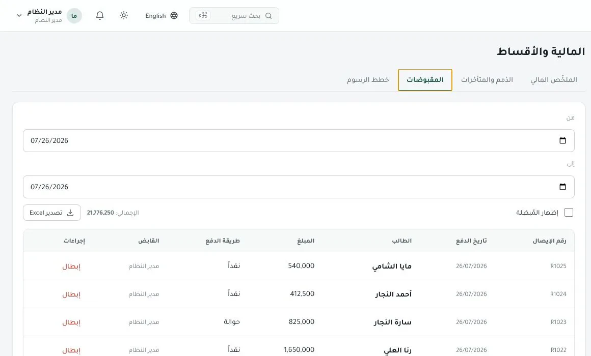This screenshot has height=356, width=591.
Task: Click the download icon on the Excel export button
Action: click(70, 213)
